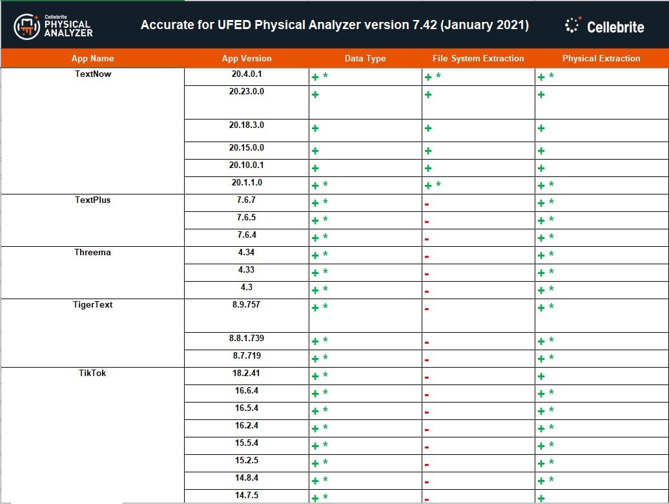This screenshot has width=669, height=504.
Task: Click Data Type plus icon for 7.6.5
Action: pyautogui.click(x=315, y=220)
